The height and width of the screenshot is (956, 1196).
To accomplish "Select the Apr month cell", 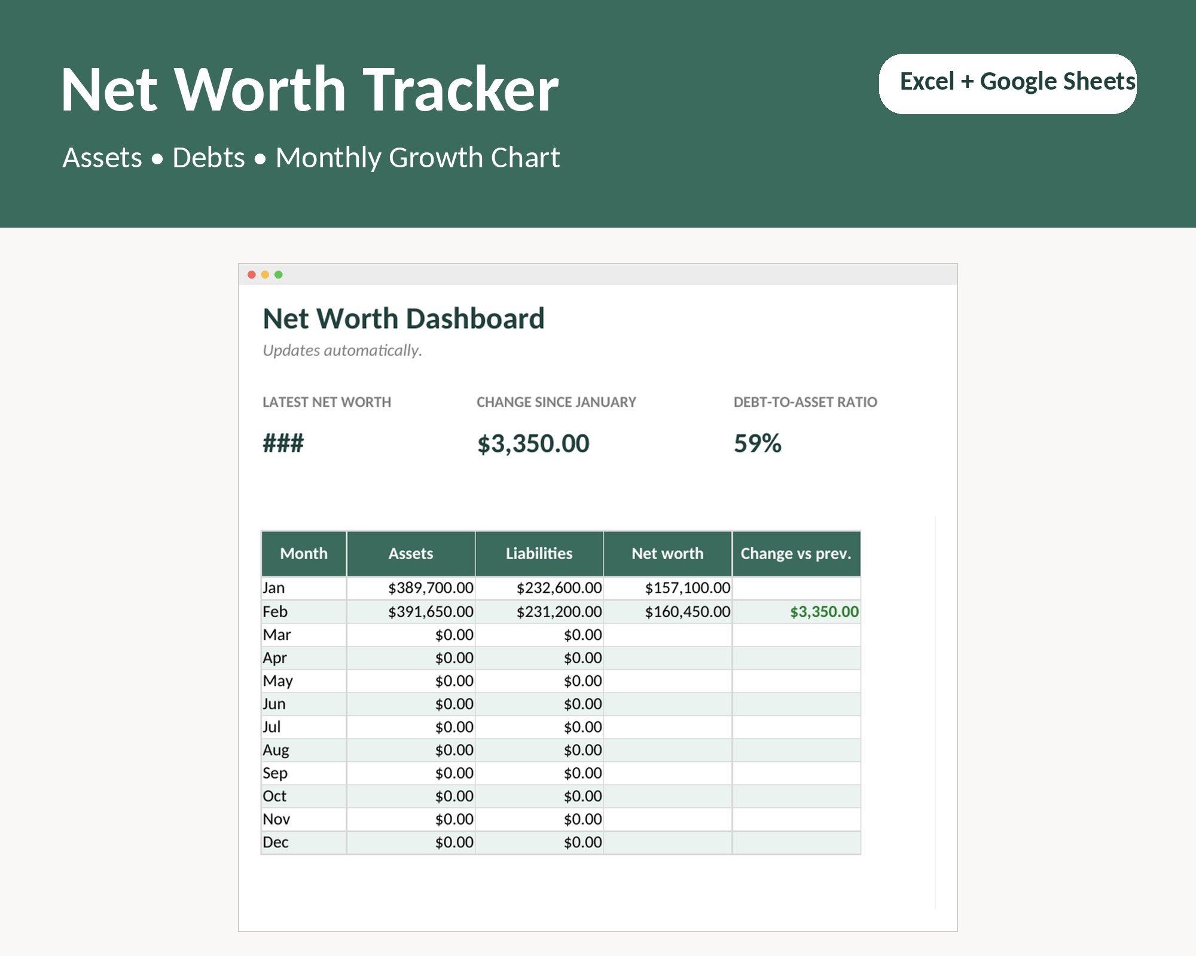I will [x=304, y=658].
